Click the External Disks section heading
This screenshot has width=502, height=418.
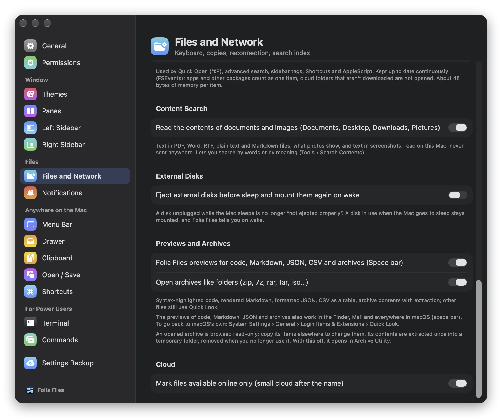(179, 176)
